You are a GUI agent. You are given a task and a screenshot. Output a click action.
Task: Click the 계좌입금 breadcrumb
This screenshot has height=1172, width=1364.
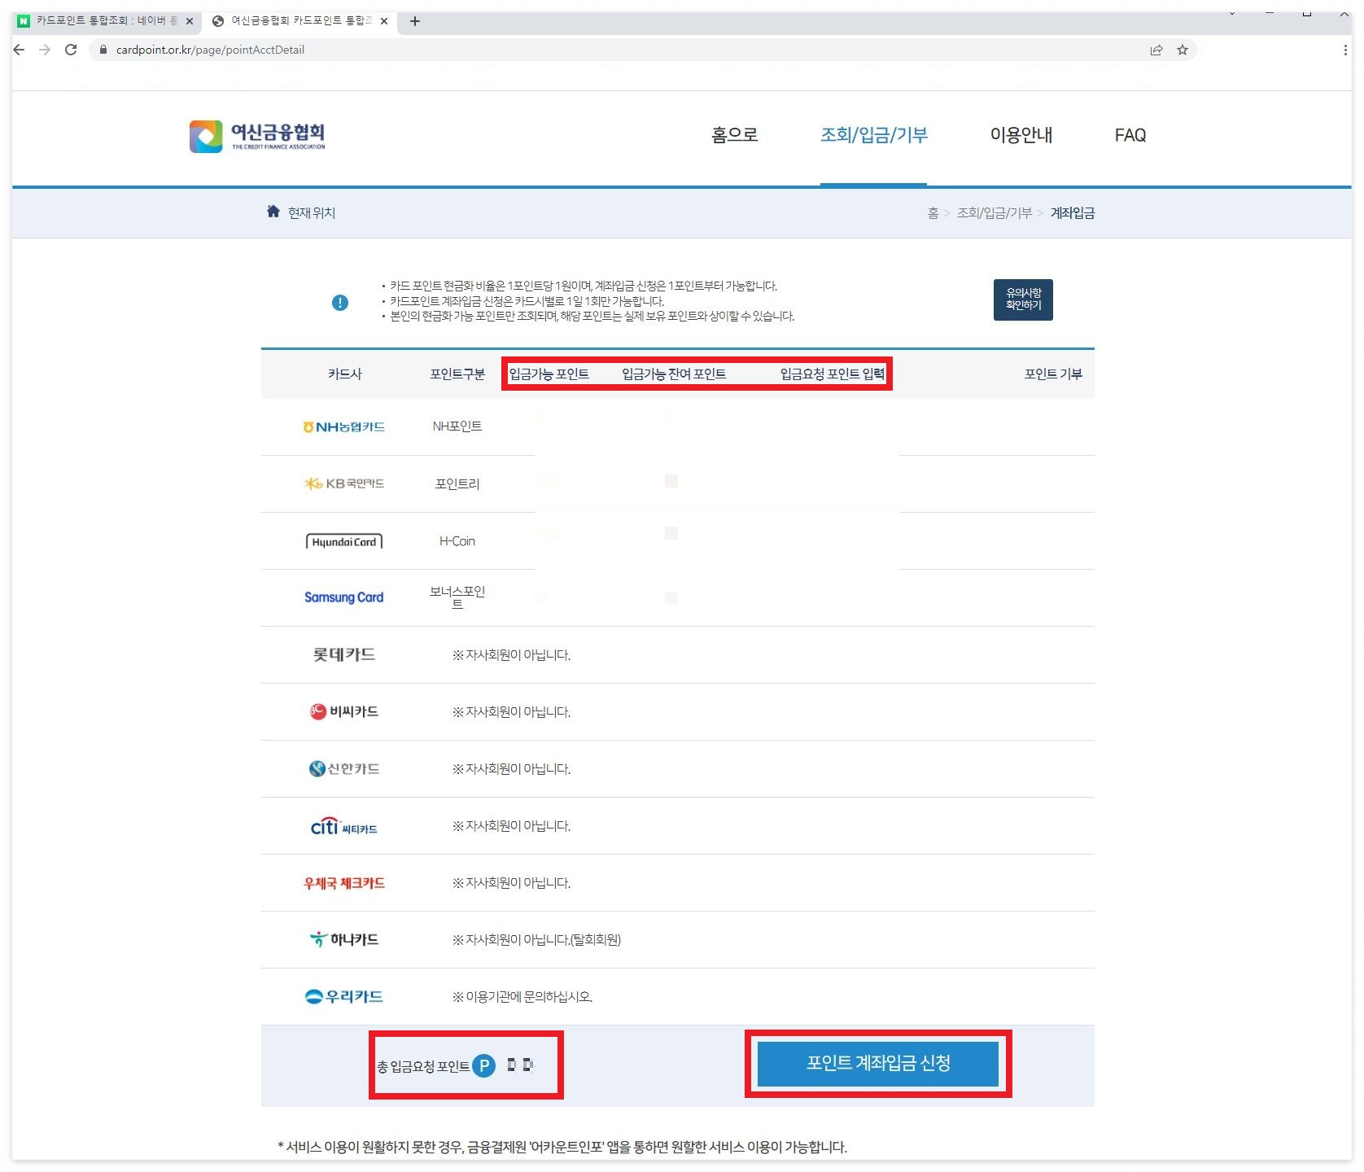pyautogui.click(x=1072, y=213)
